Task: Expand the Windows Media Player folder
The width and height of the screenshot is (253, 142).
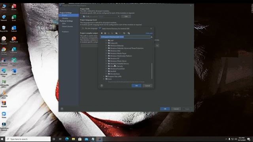Action: [106, 53]
